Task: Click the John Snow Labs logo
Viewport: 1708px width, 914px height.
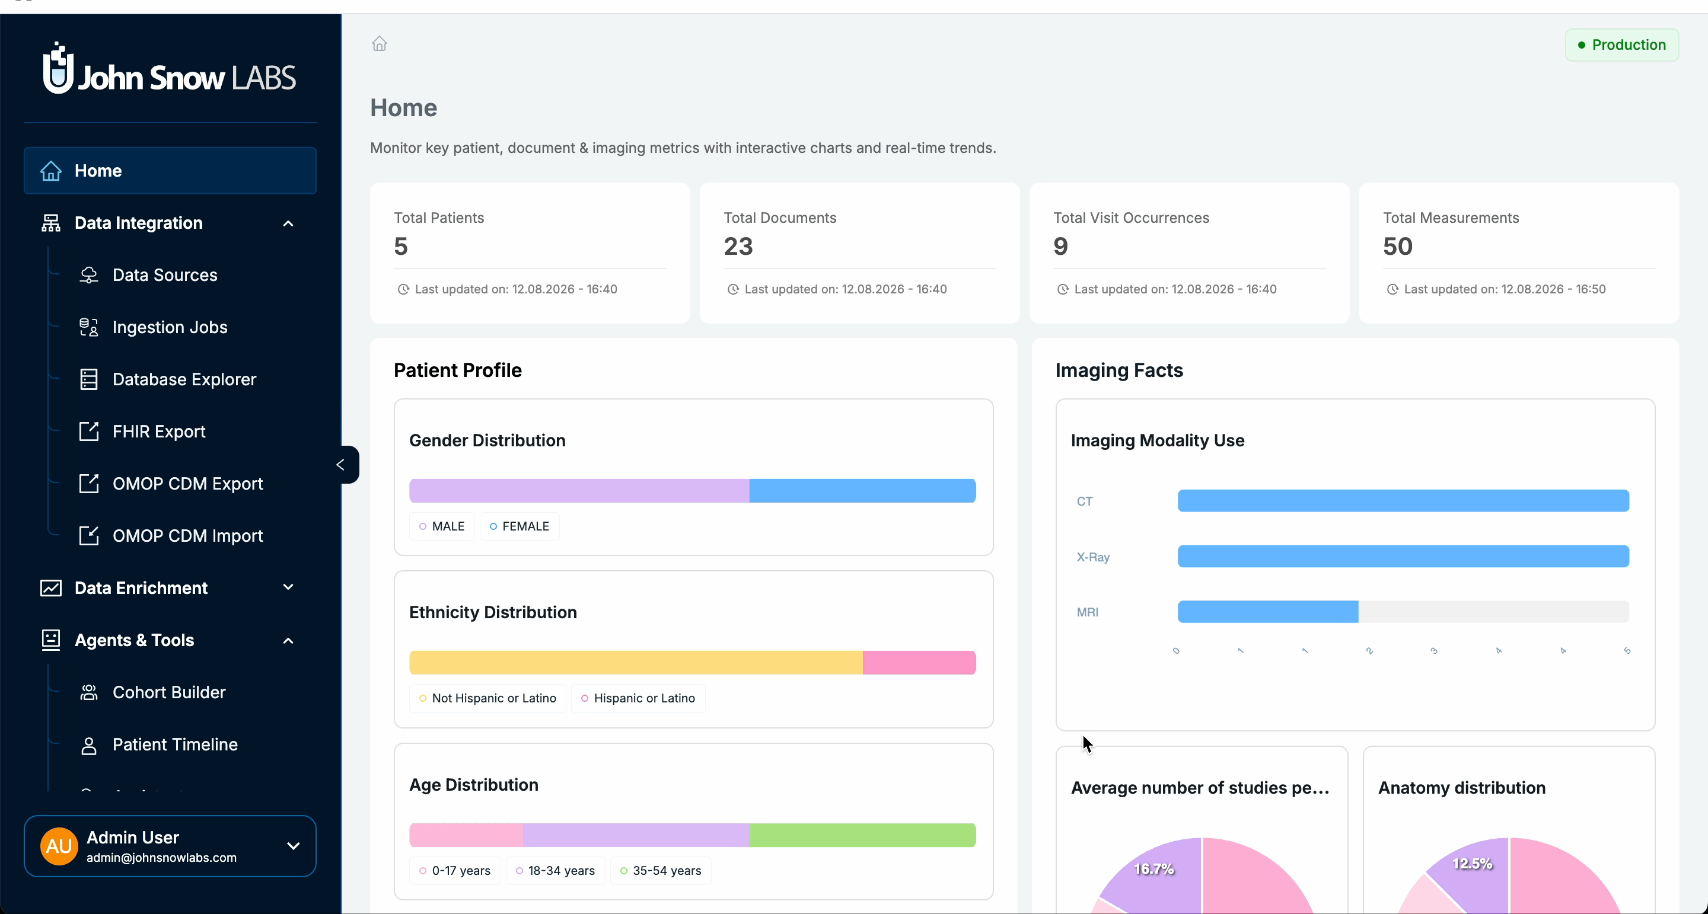Action: pyautogui.click(x=170, y=69)
